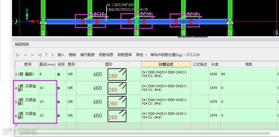The height and width of the screenshot is (137, 279).
Task: Click axis bubble 4 in drawing
Action: [x=183, y=33]
